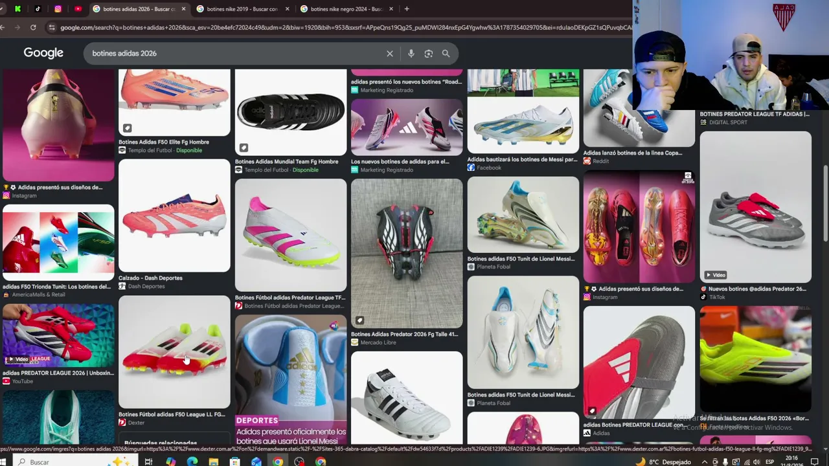
Task: Open File Explorer from taskbar
Action: [x=214, y=461]
